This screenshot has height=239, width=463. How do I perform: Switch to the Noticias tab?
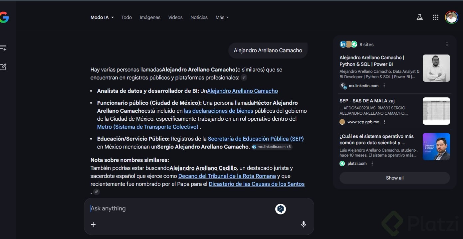coord(199,17)
